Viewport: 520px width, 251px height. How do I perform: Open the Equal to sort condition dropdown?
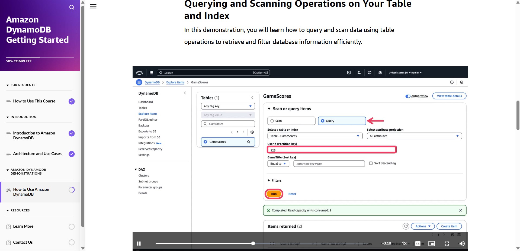click(278, 164)
